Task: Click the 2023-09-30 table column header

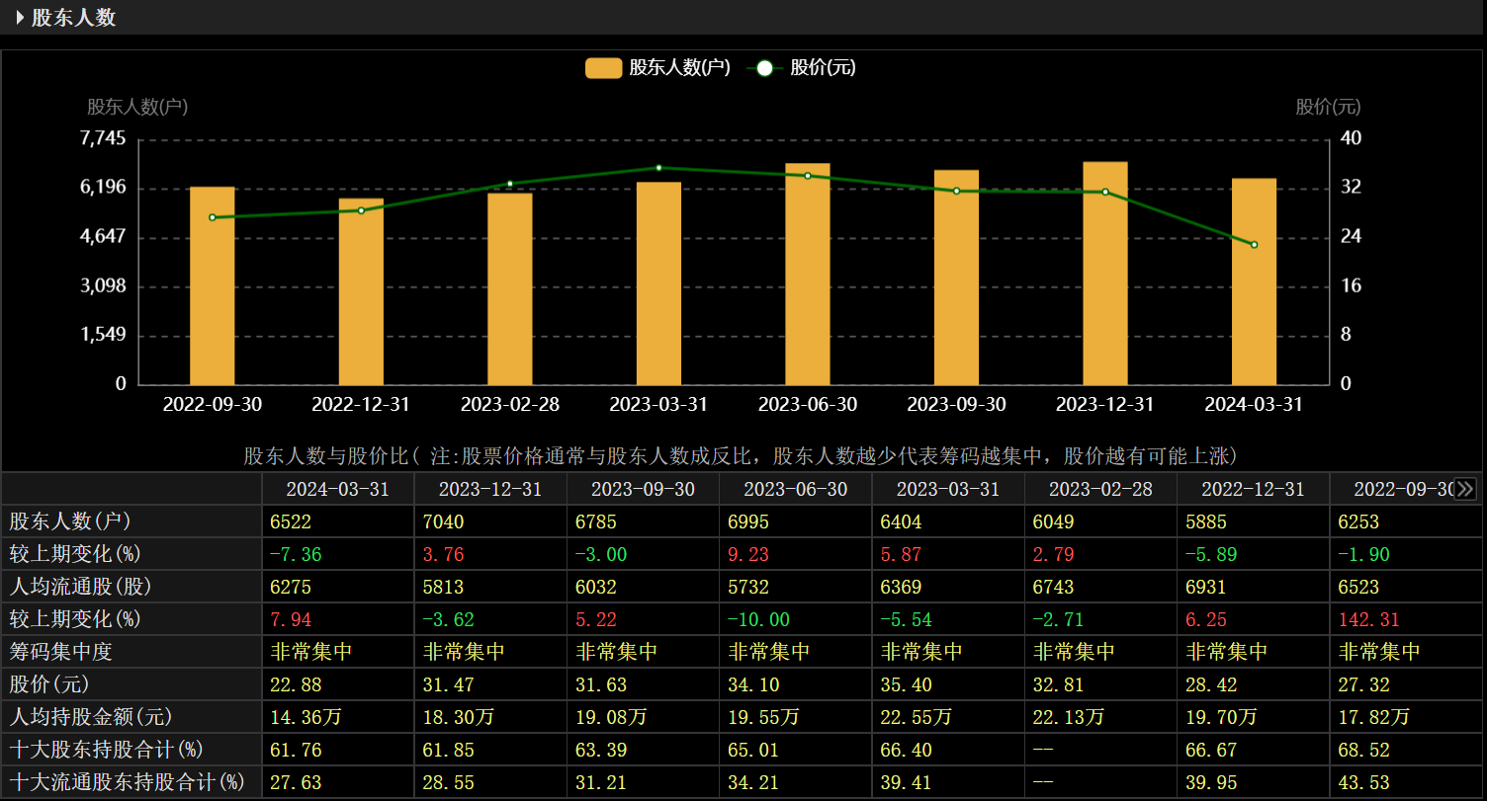Action: (x=643, y=489)
